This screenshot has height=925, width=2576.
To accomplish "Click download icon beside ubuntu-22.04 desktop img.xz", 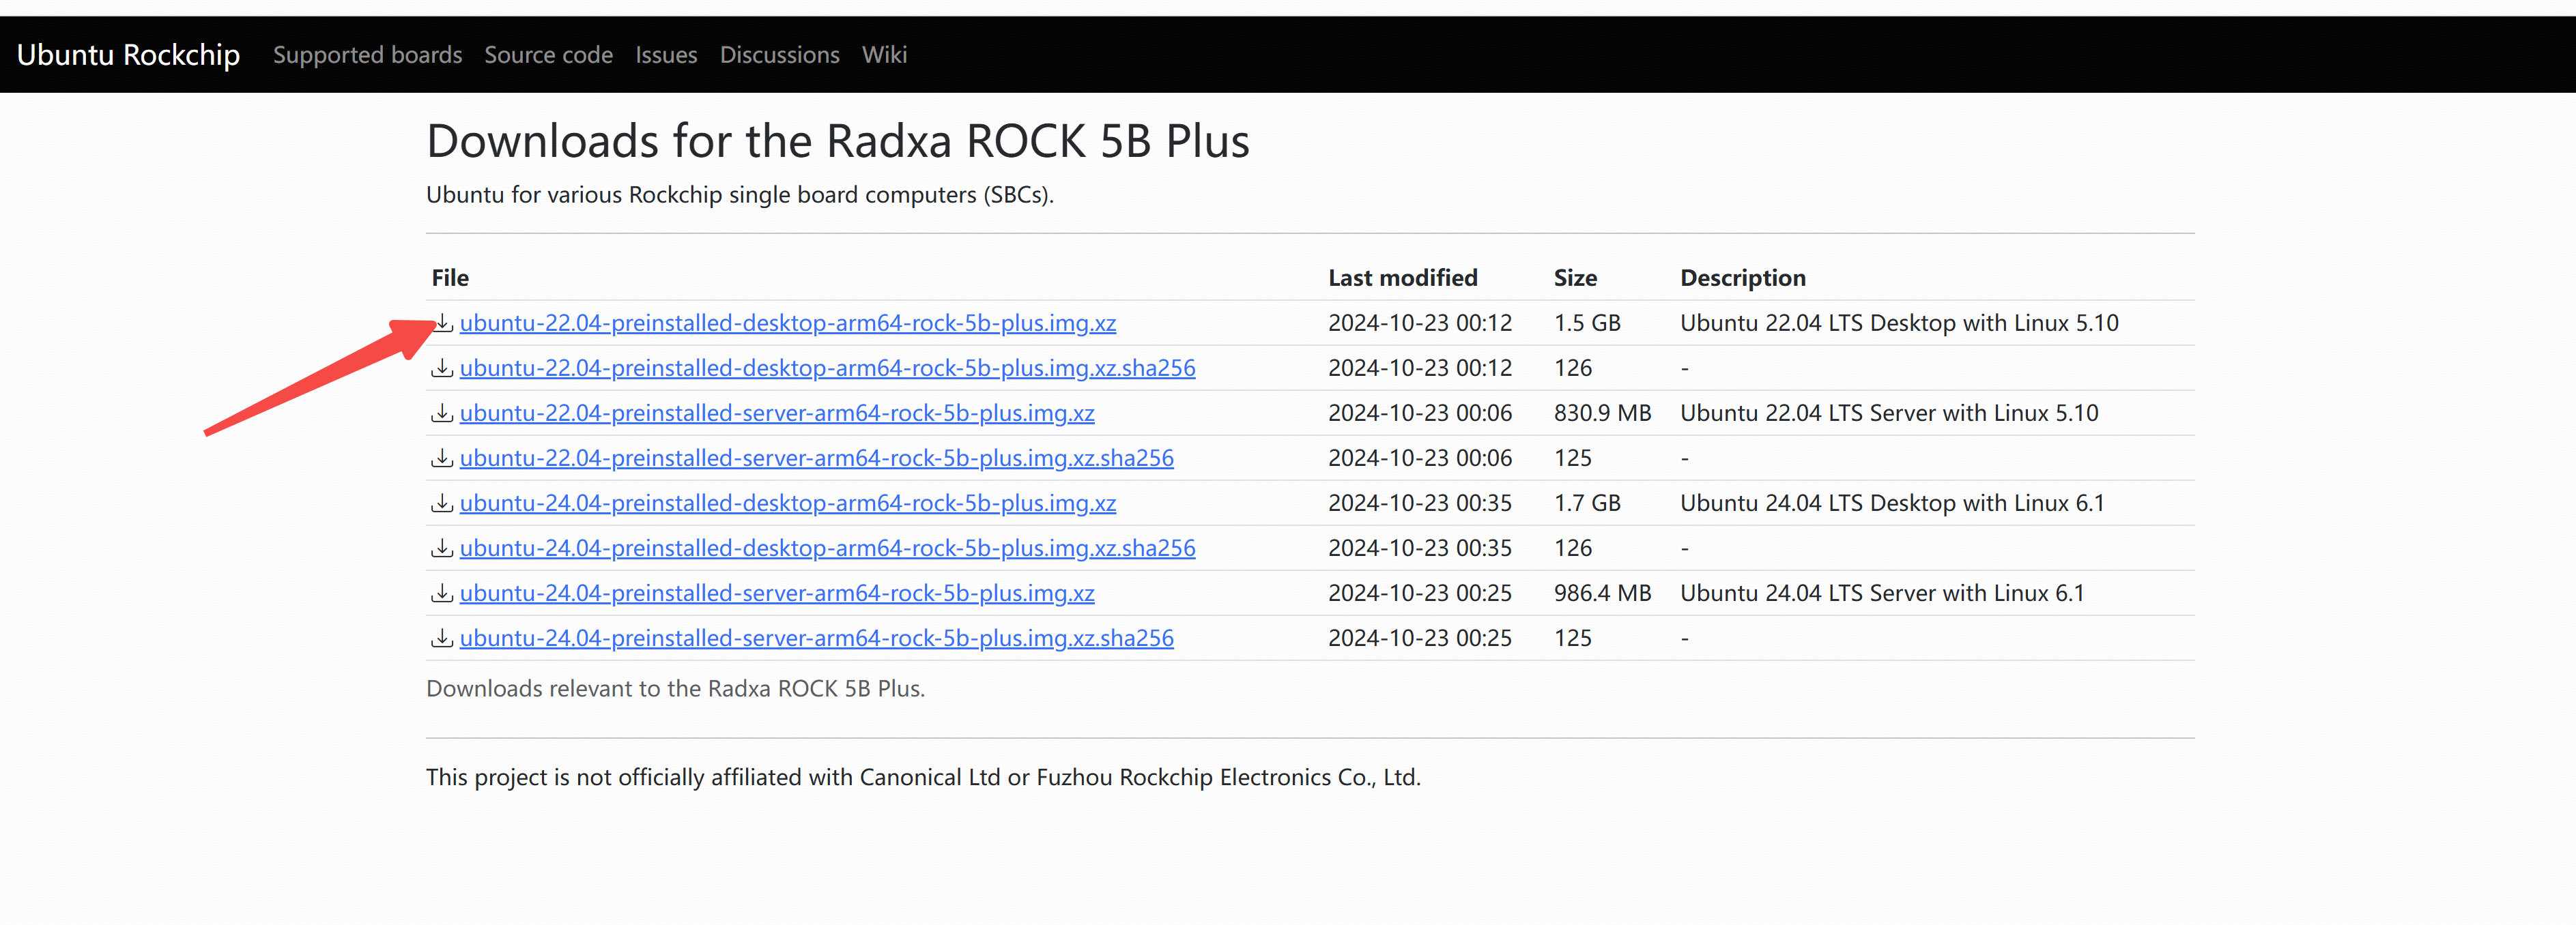I will coord(443,323).
